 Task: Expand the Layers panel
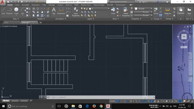[90, 19]
